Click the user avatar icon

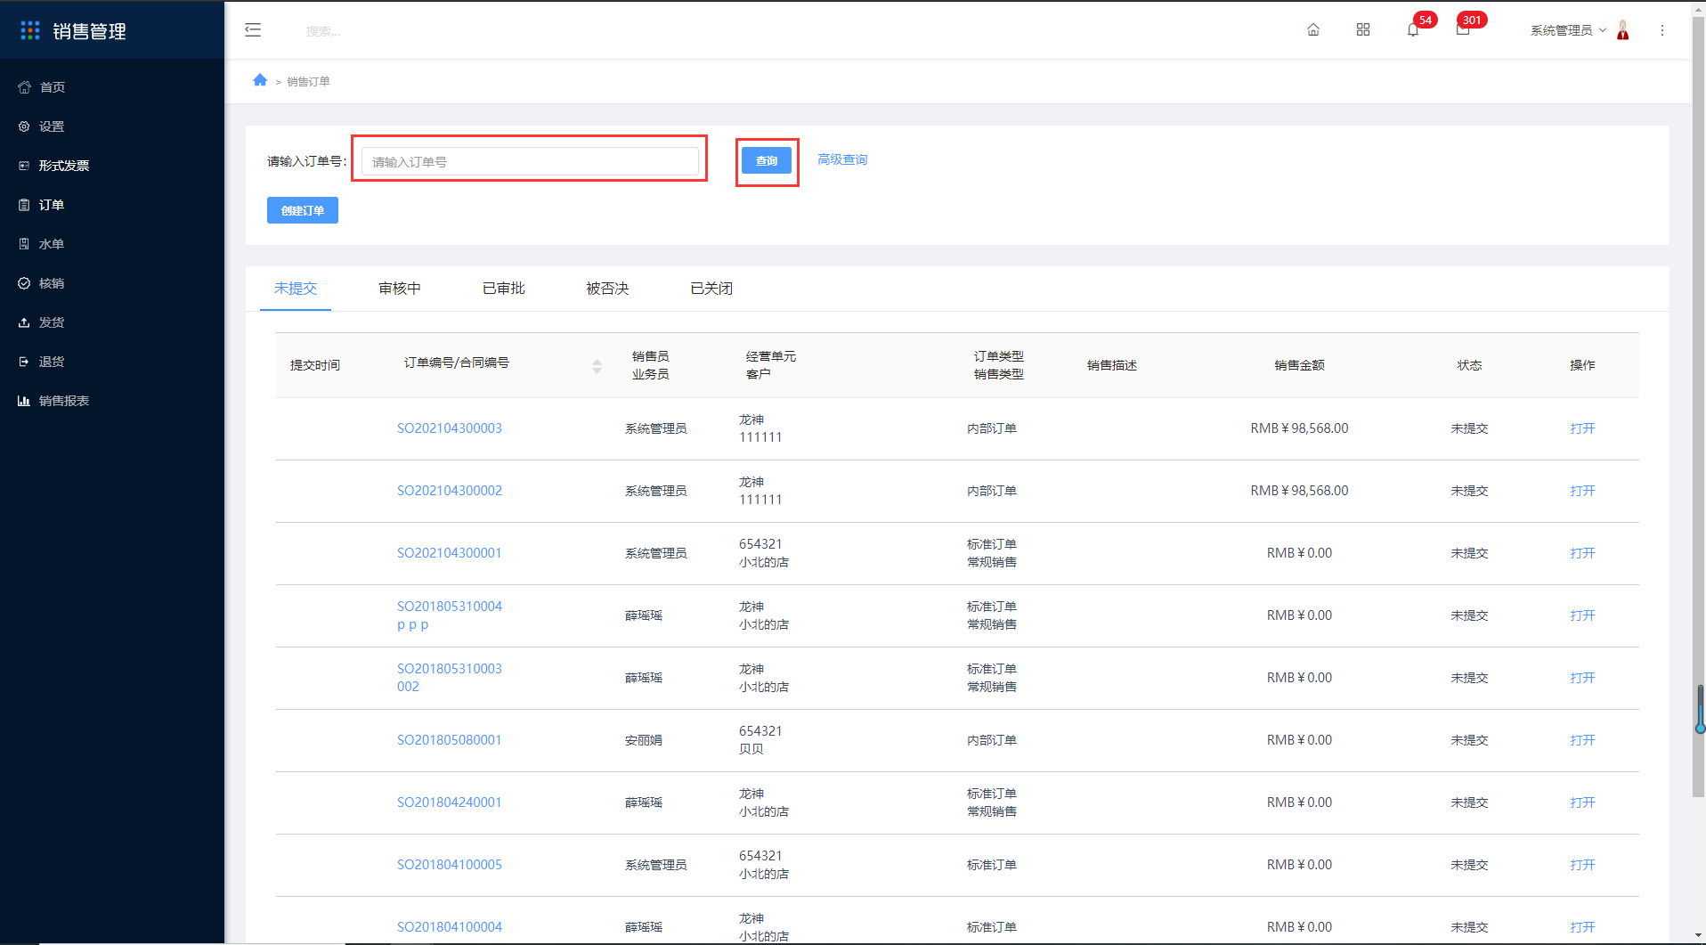1623,30
